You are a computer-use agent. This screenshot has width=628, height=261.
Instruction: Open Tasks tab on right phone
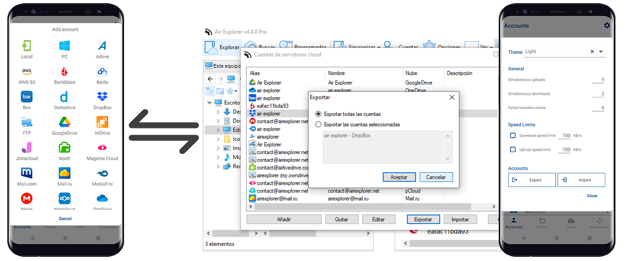[x=571, y=223]
